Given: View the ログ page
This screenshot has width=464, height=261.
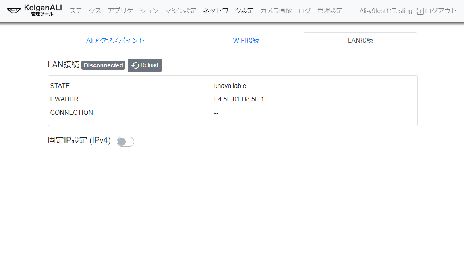Looking at the screenshot, I should point(304,11).
